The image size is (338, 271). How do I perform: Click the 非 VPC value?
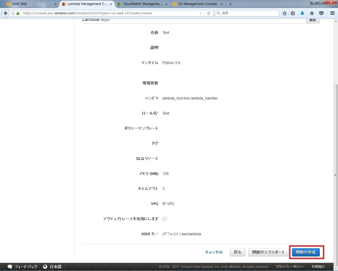tap(168, 204)
